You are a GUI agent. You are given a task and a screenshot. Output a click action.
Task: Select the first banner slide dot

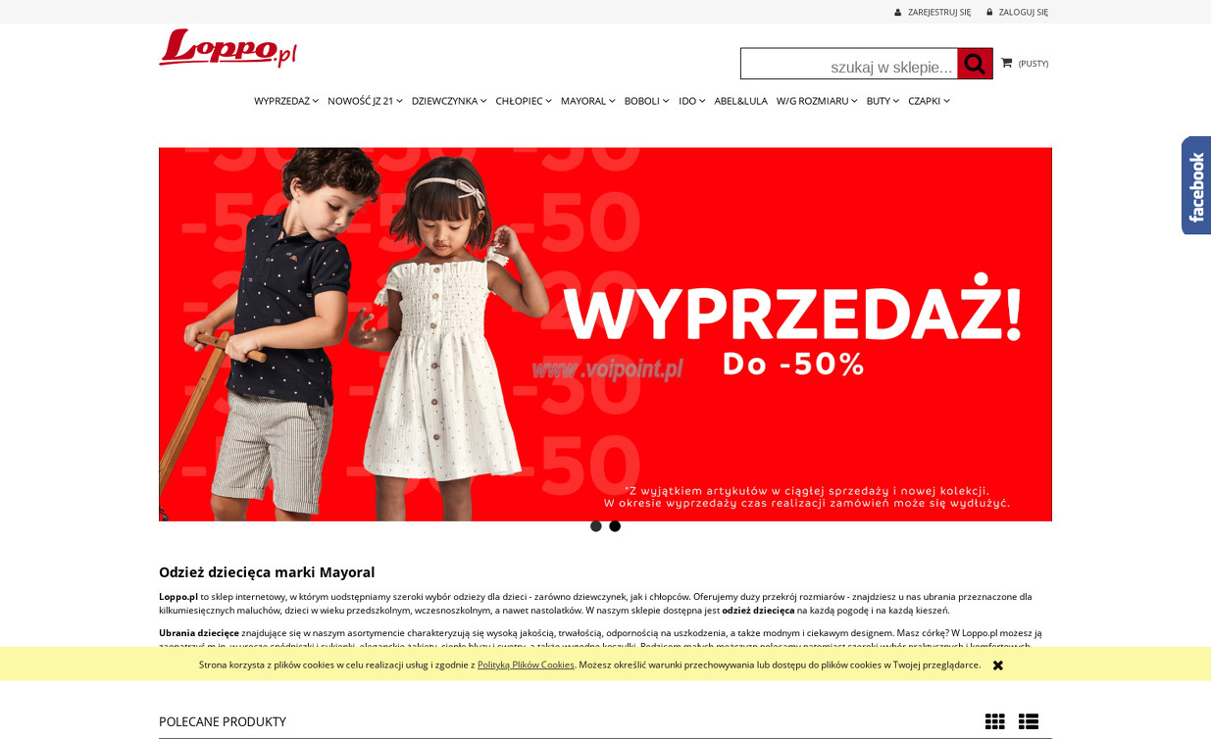595,526
